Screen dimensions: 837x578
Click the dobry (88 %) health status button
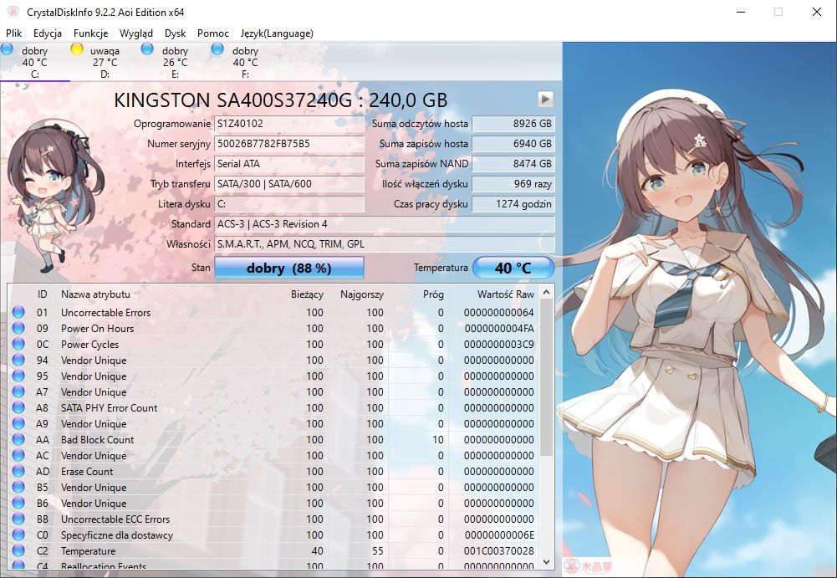[288, 268]
